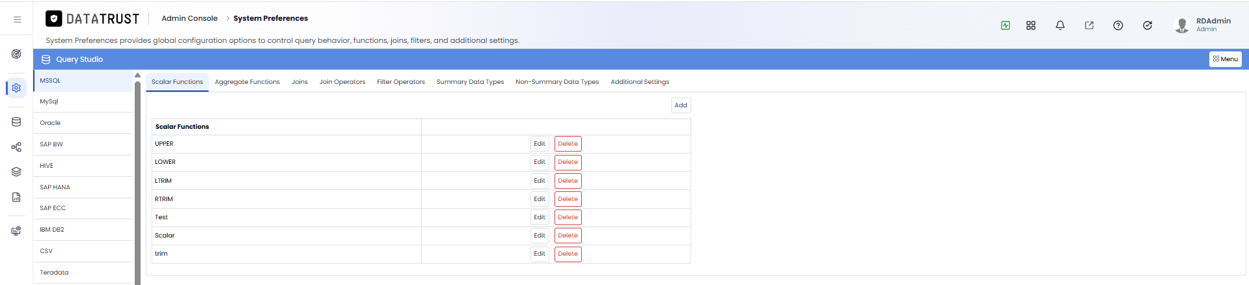Click the Scalar Functions column header
The height and width of the screenshot is (285, 1249).
286,127
